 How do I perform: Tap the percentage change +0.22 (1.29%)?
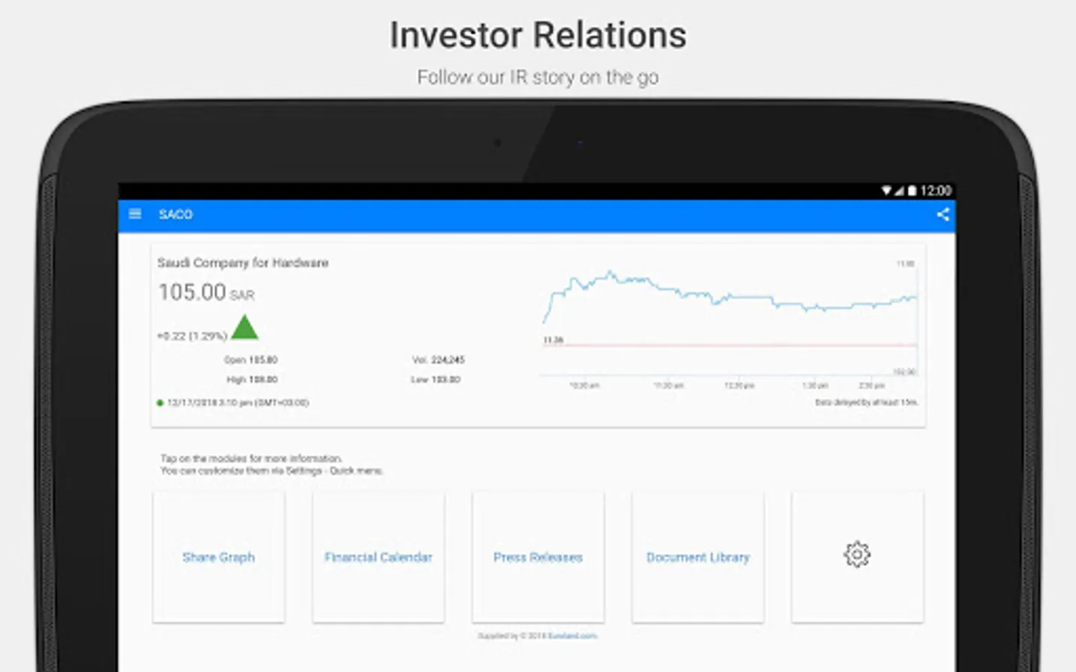click(x=192, y=336)
